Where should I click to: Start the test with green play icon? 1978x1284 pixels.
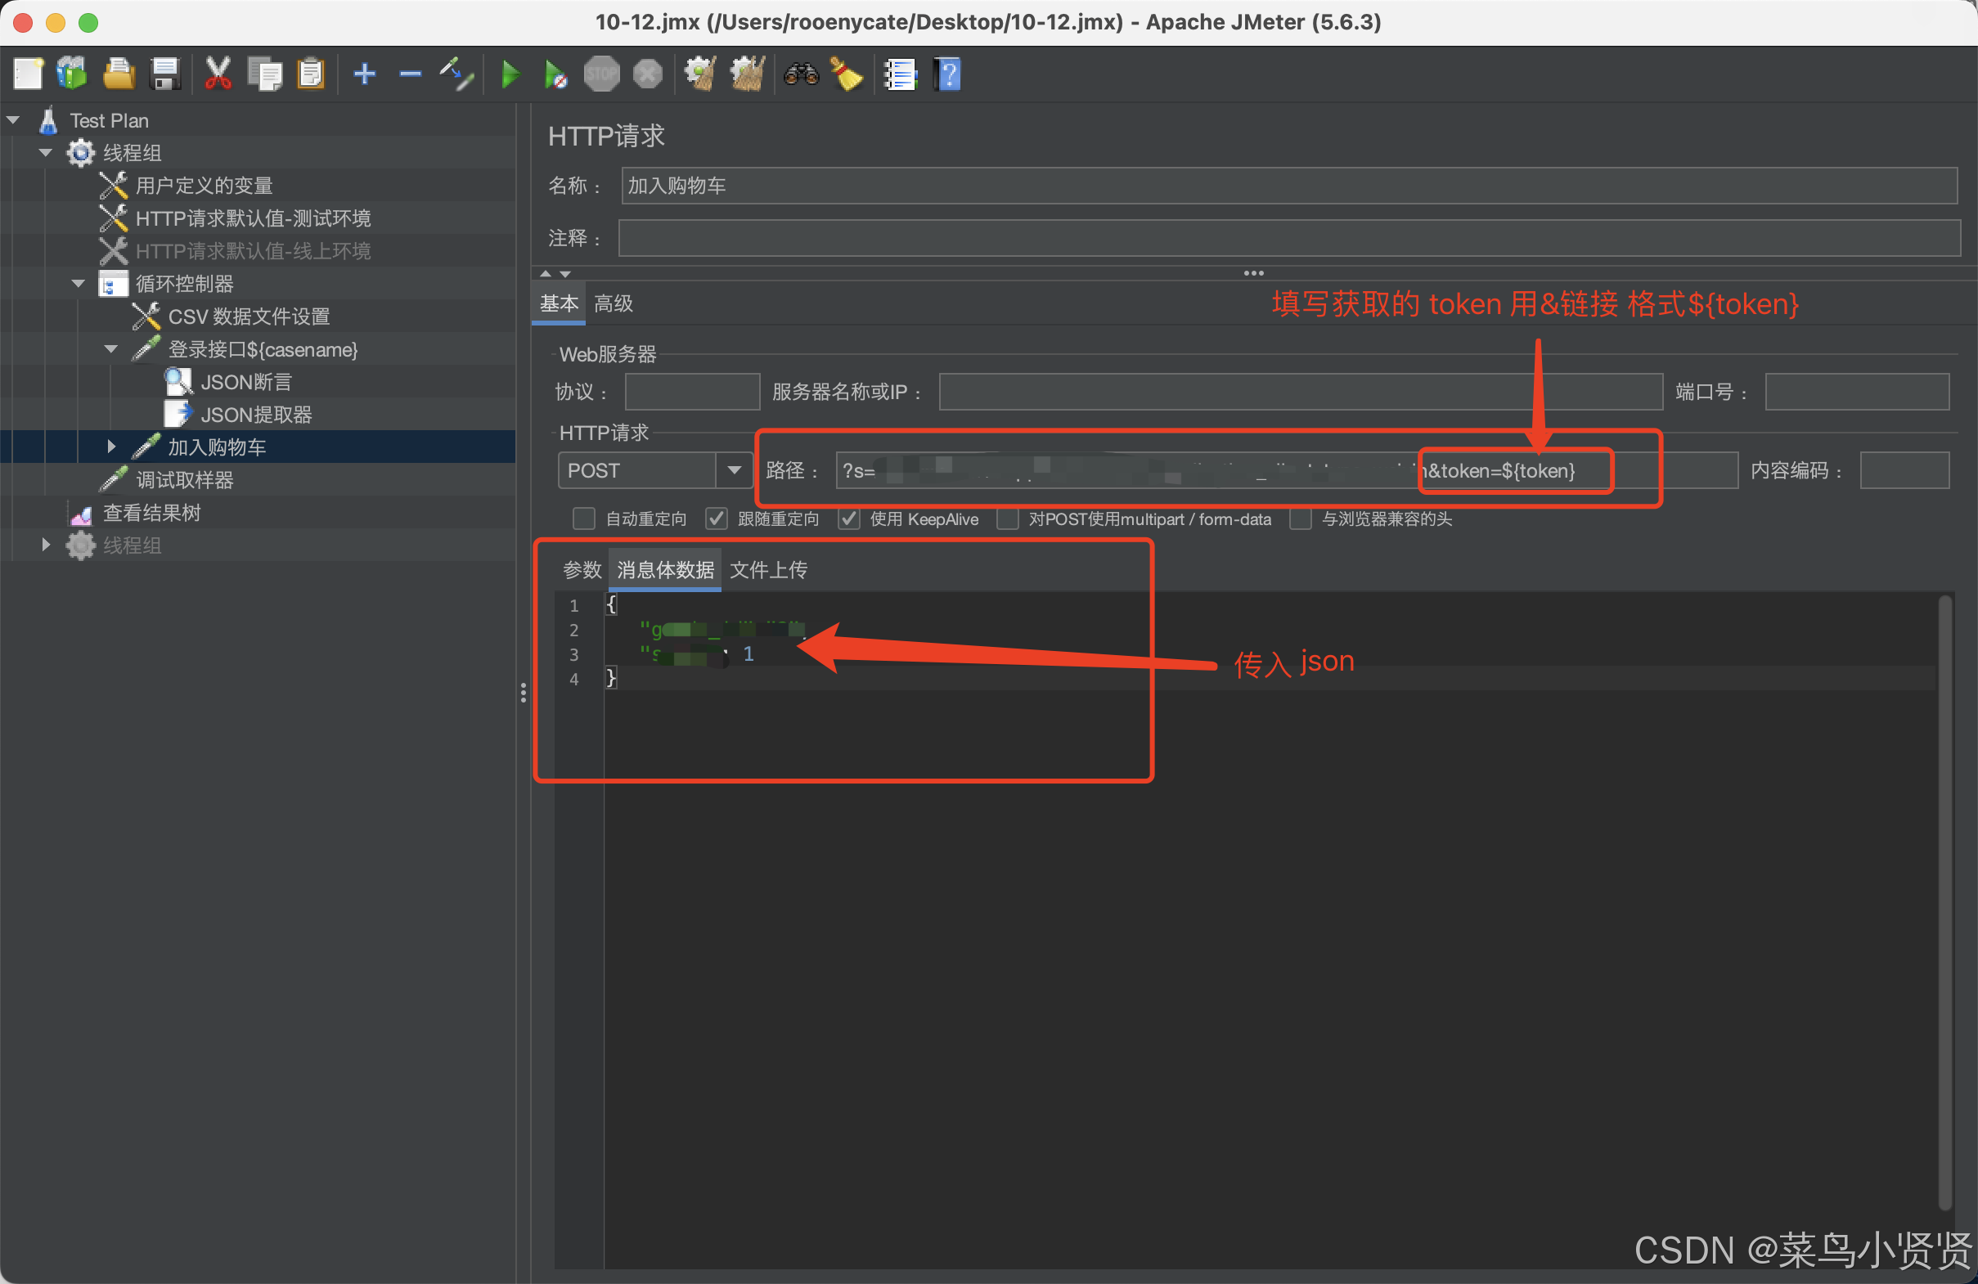click(x=510, y=74)
